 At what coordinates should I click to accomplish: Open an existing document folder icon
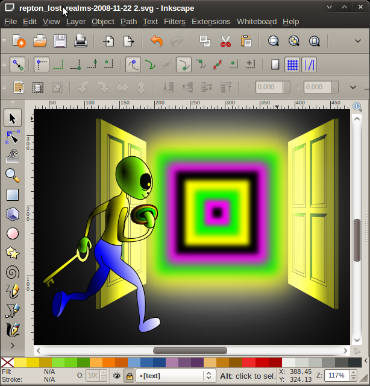pos(40,41)
